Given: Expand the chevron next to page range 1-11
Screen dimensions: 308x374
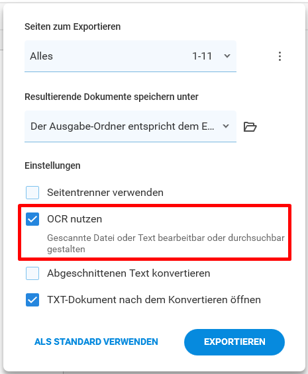Looking at the screenshot, I should pyautogui.click(x=227, y=56).
